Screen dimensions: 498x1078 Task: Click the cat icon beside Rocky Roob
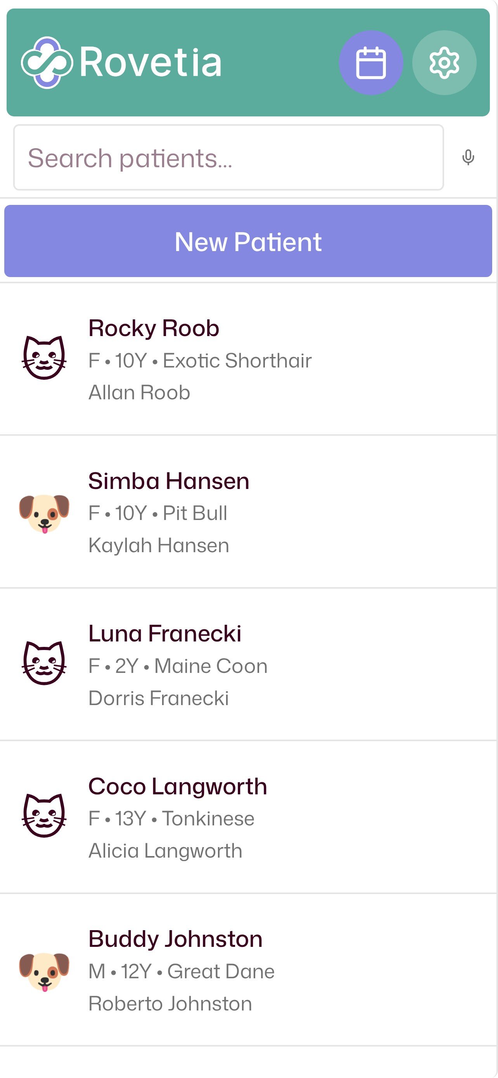[x=44, y=358]
